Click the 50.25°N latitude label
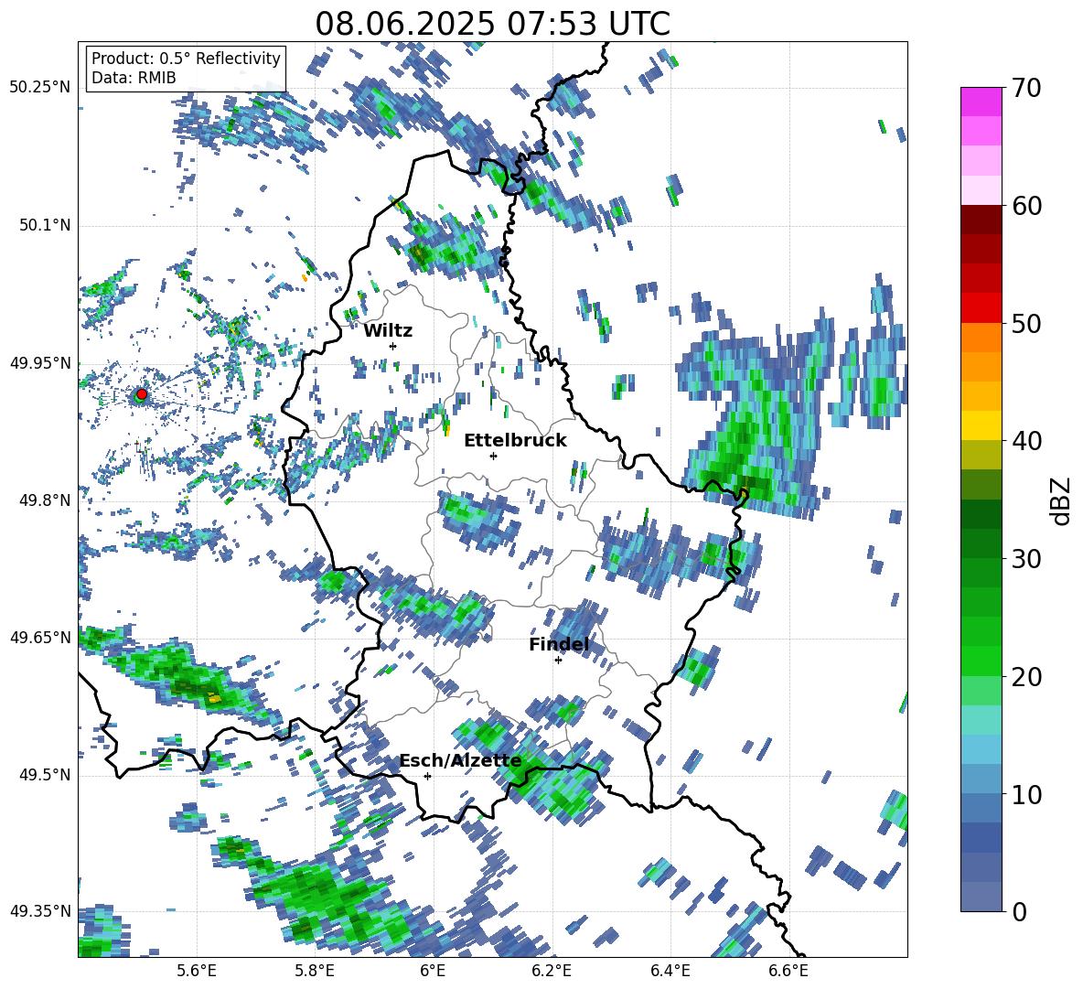 pos(40,88)
